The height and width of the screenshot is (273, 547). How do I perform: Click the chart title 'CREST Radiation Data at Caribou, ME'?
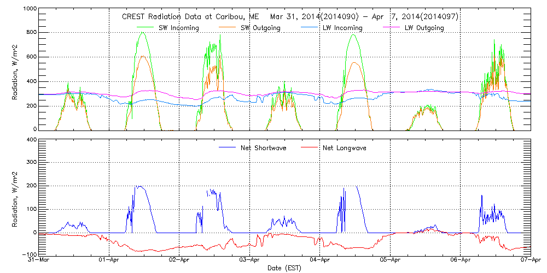pos(191,17)
